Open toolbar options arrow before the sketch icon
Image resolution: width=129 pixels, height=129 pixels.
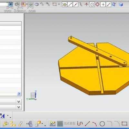45,125
